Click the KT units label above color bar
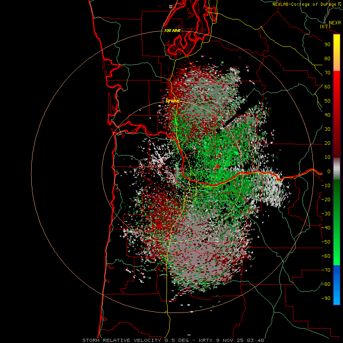Viewport: 343px width, 343px height. pyautogui.click(x=325, y=26)
